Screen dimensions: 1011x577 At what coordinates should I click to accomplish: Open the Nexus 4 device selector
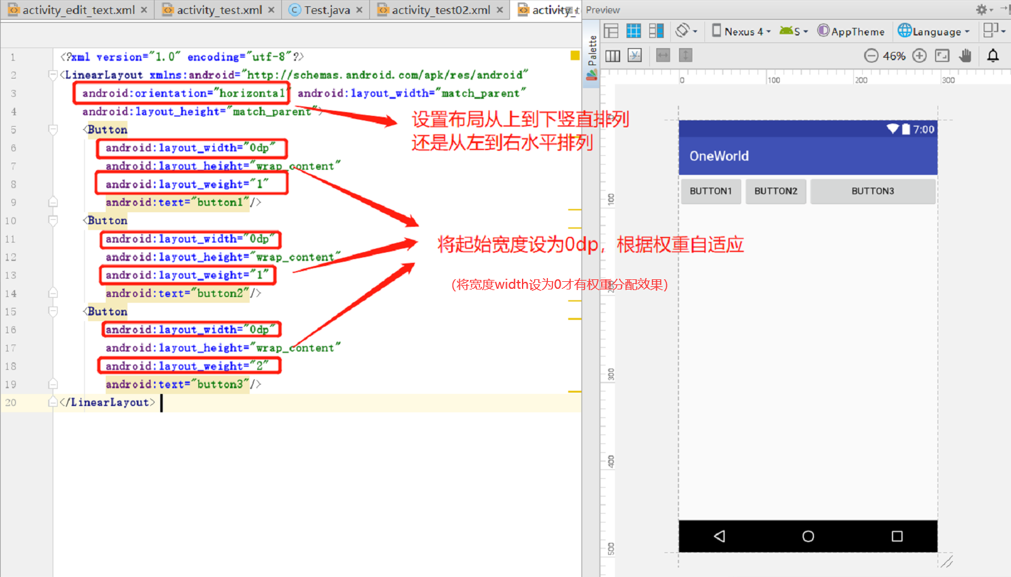[x=741, y=31]
